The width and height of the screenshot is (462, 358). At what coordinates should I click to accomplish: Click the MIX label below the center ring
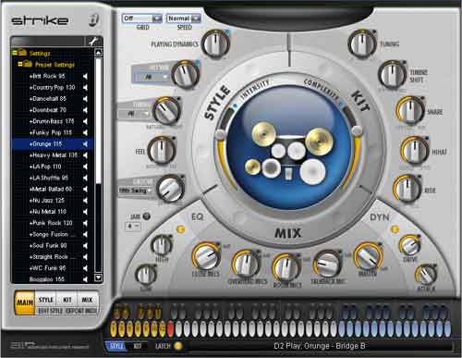coord(287,233)
